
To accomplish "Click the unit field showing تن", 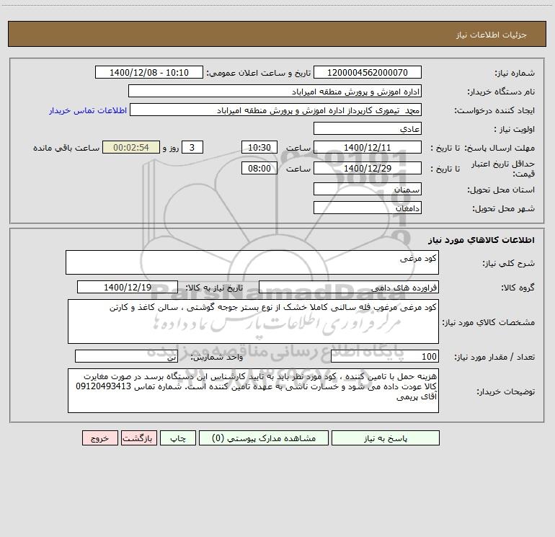I will (x=126, y=356).
